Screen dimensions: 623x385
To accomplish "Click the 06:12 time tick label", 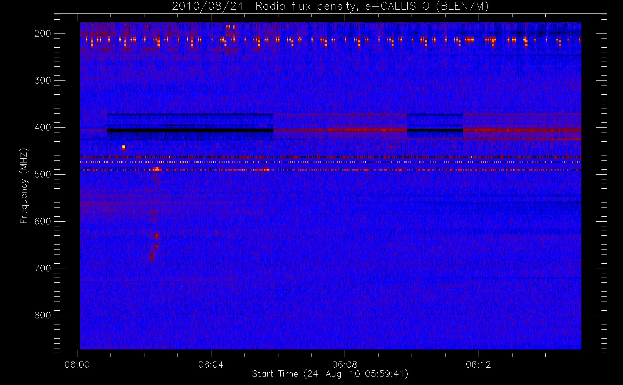I will [478, 365].
